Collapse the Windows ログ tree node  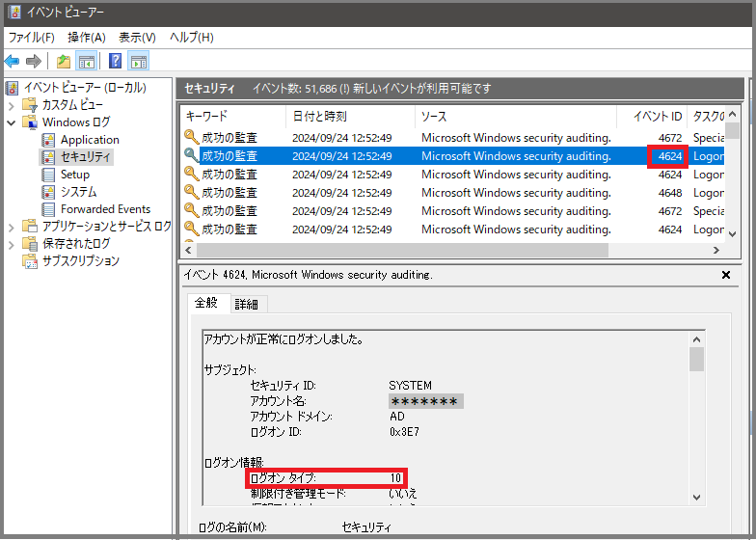12,122
